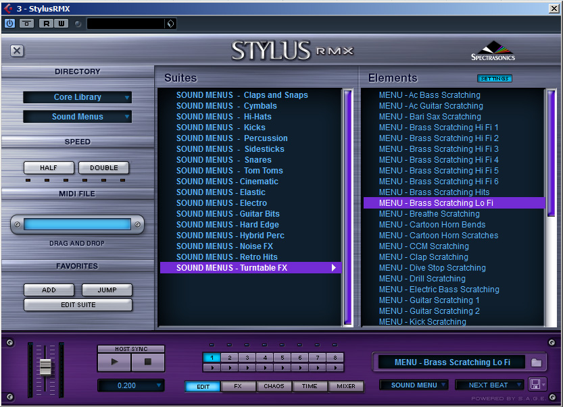This screenshot has width=563, height=407.
Task: Select MENU - Brass Scratching Hi Fi 3
Action: point(454,149)
